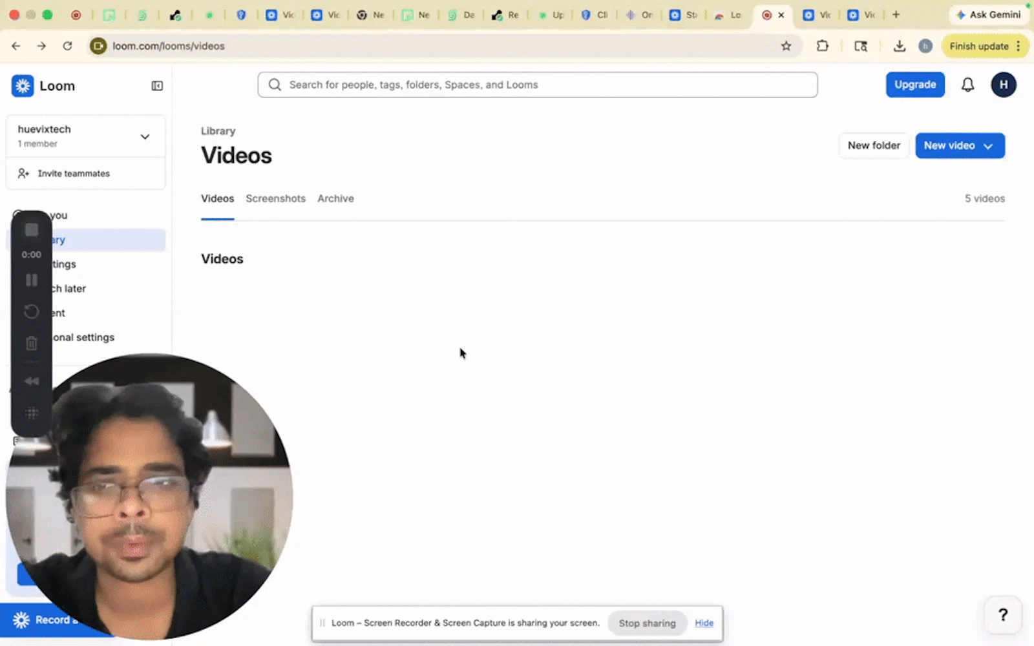This screenshot has height=646, width=1034.
Task: Click the search magnifier icon
Action: 275,85
